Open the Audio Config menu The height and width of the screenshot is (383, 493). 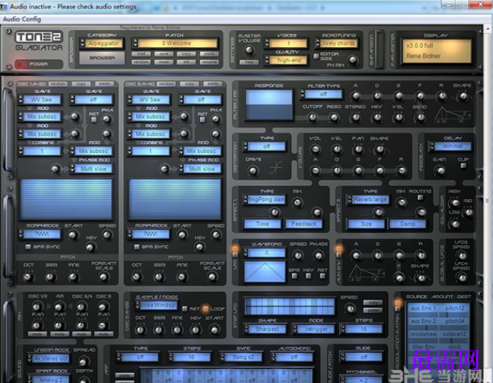tap(22, 19)
